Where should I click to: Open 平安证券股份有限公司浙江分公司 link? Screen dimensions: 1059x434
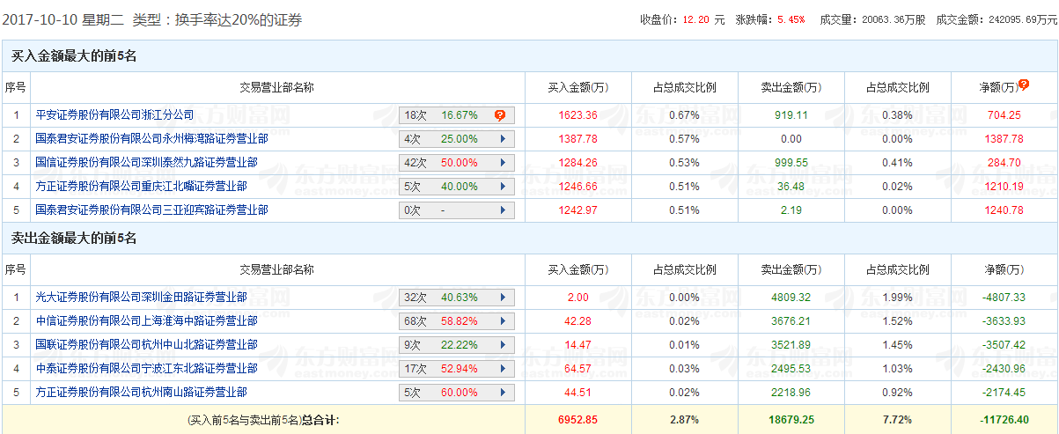point(114,114)
